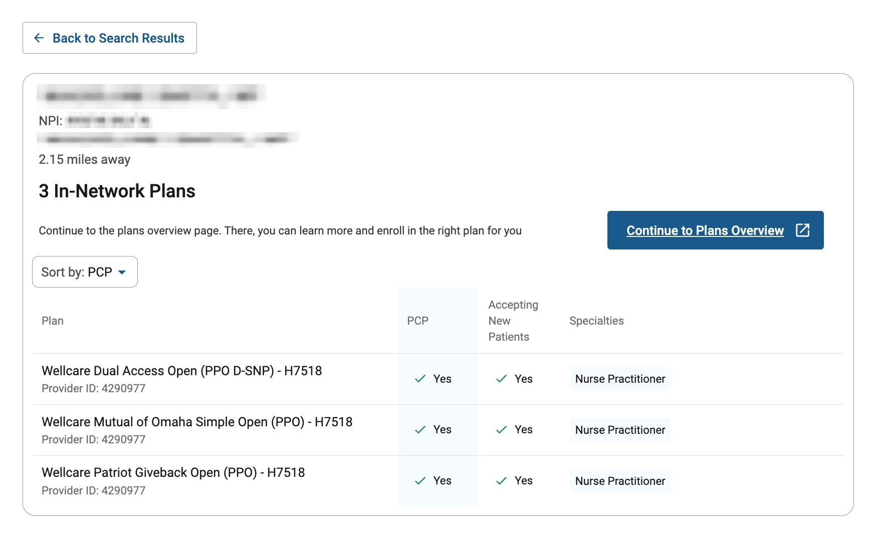Select Wellcare Mutual of Omaha Simple Open plan
Image resolution: width=879 pixels, height=533 pixels.
(x=197, y=422)
